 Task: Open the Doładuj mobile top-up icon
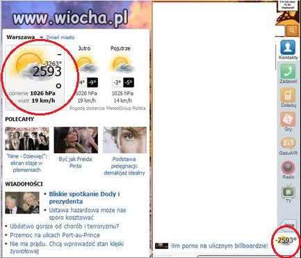point(288,95)
